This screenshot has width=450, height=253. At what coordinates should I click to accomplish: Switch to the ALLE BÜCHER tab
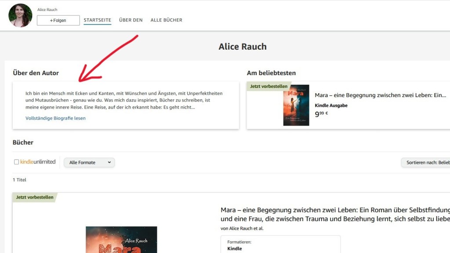[x=166, y=20]
